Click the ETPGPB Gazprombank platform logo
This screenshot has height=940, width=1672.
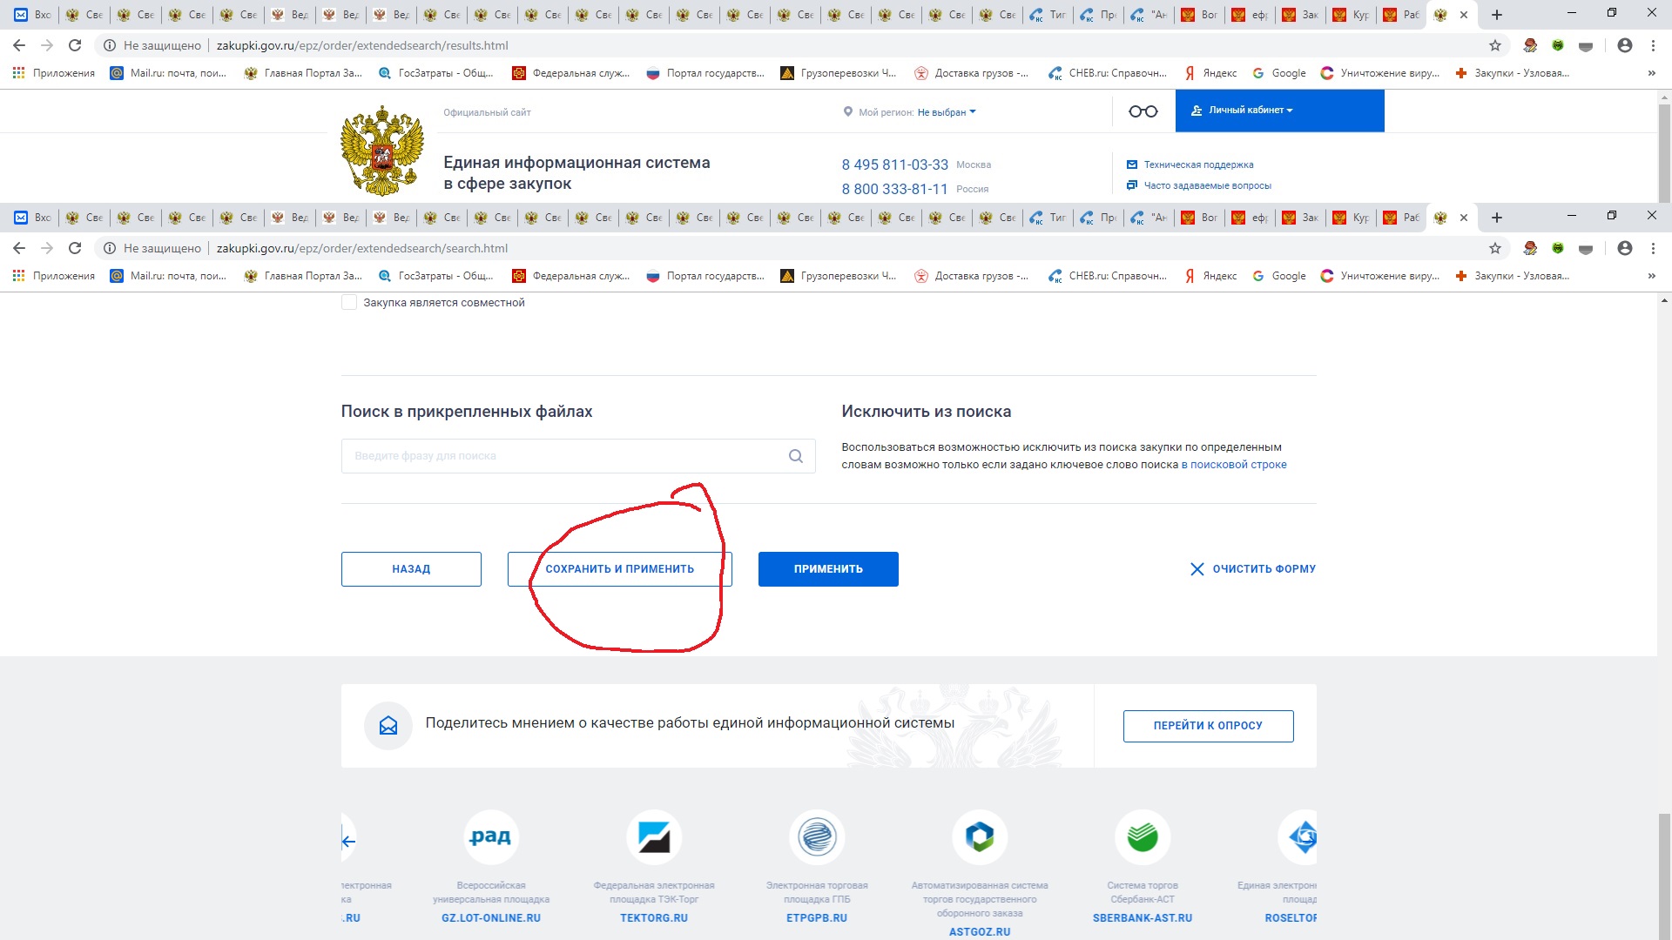[817, 837]
